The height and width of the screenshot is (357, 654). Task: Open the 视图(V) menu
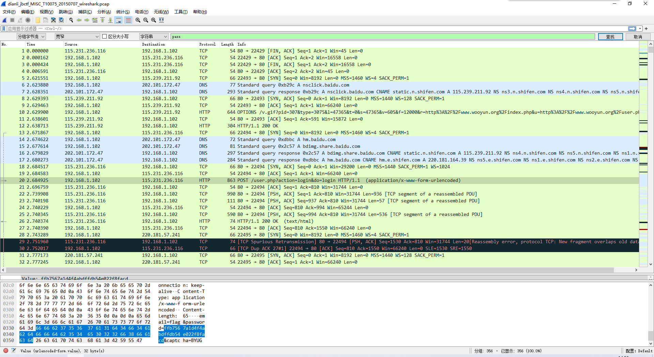[x=46, y=12]
